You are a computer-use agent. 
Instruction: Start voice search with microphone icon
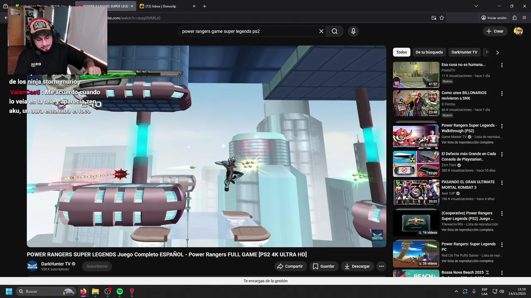353,31
